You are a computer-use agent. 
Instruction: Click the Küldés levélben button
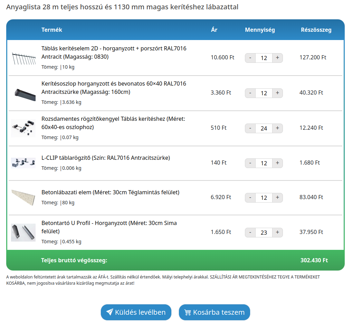click(x=136, y=312)
